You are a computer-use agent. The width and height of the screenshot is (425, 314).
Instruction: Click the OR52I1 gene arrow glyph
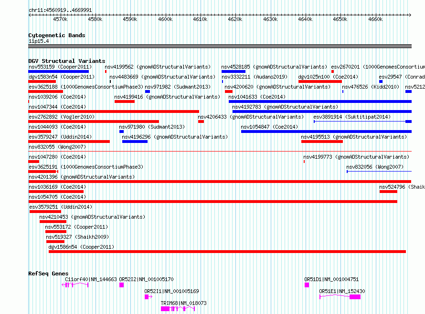point(149,297)
